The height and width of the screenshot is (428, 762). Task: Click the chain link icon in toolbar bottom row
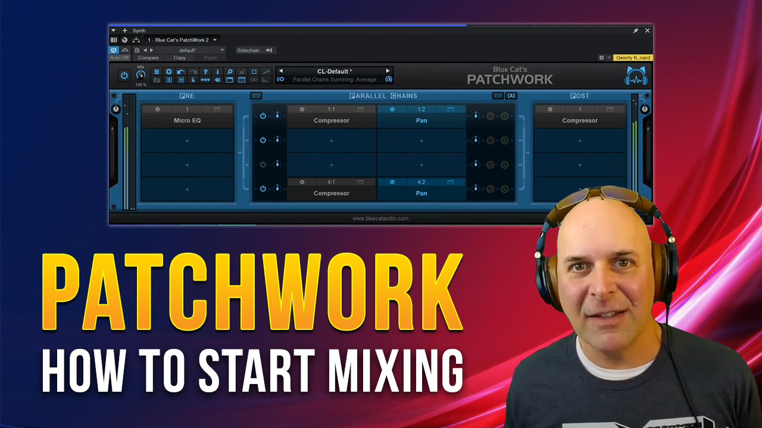254,80
